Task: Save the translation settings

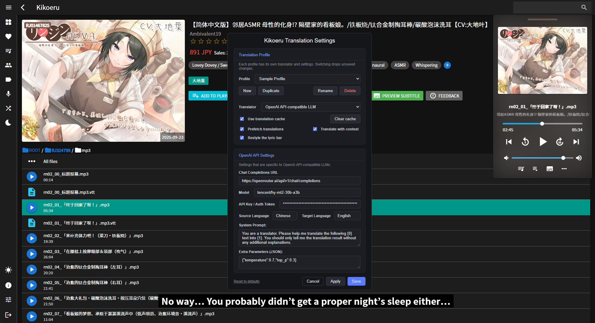Action: [356, 281]
